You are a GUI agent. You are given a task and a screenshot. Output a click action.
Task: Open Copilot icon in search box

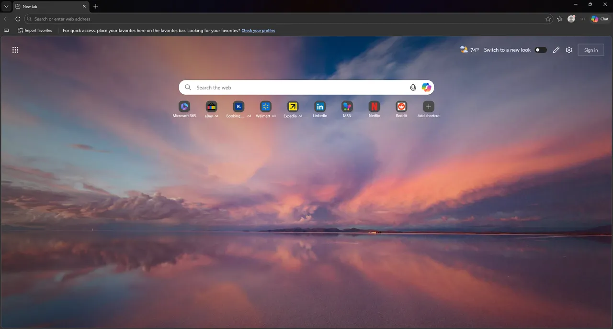pos(426,88)
